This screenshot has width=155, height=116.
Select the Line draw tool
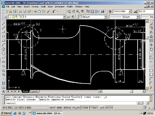pos(3,24)
